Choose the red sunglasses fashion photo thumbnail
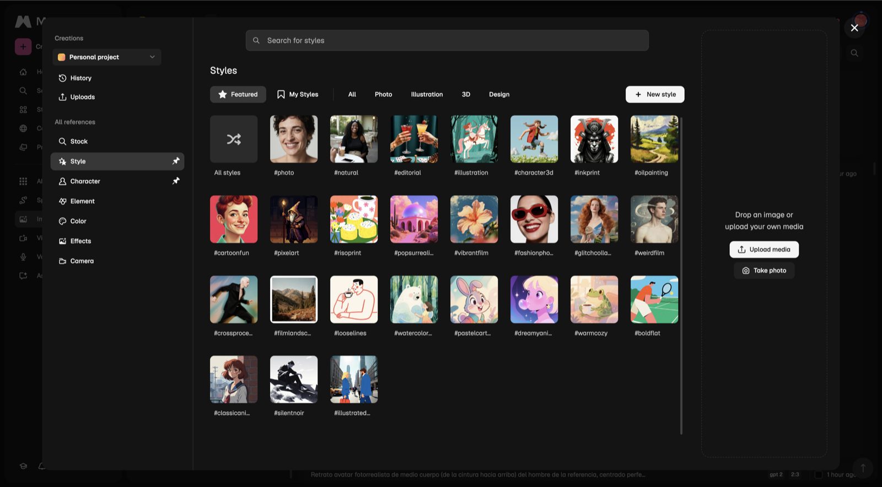This screenshot has height=487, width=882. [x=534, y=219]
